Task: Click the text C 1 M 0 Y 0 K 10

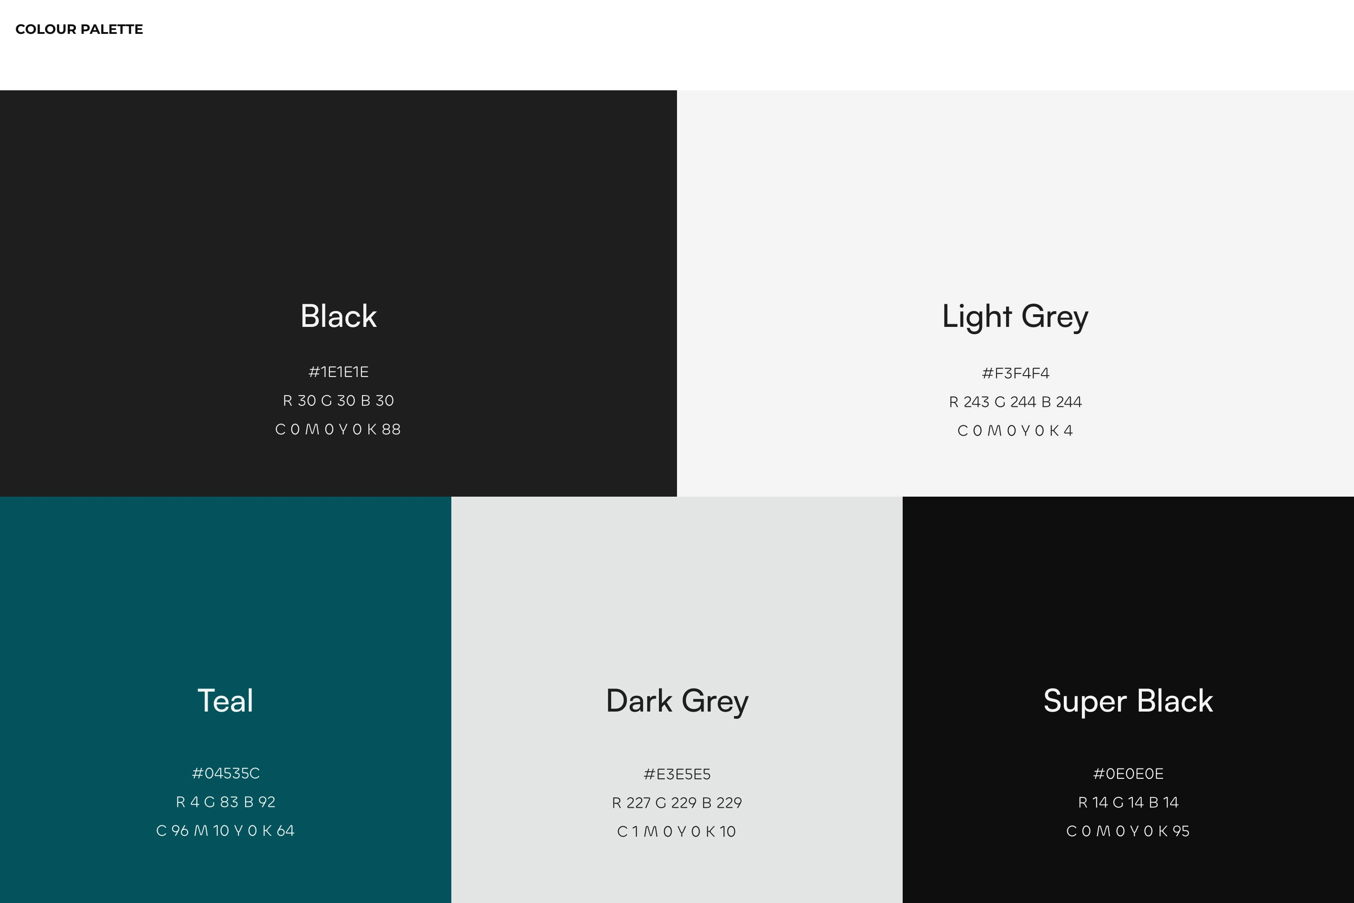Action: point(677,832)
